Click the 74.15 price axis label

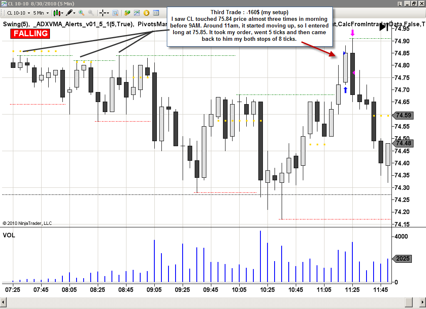tap(402, 224)
